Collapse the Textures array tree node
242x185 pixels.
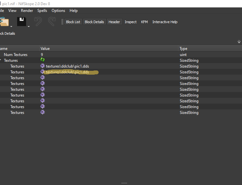pyautogui.click(x=1, y=60)
